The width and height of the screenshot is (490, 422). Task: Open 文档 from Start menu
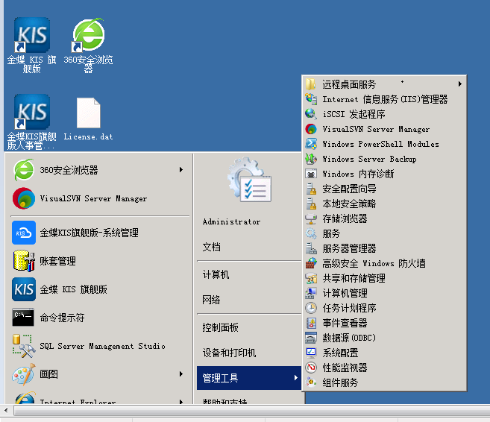point(211,247)
